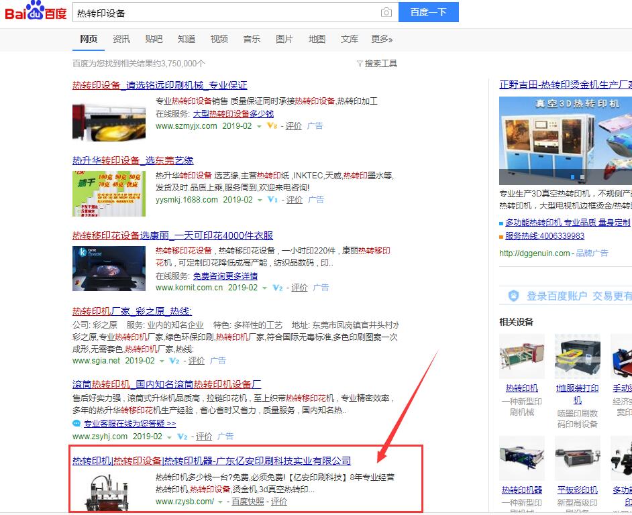Expand the 更多 navigation dropdown
The image size is (632, 515).
point(382,39)
